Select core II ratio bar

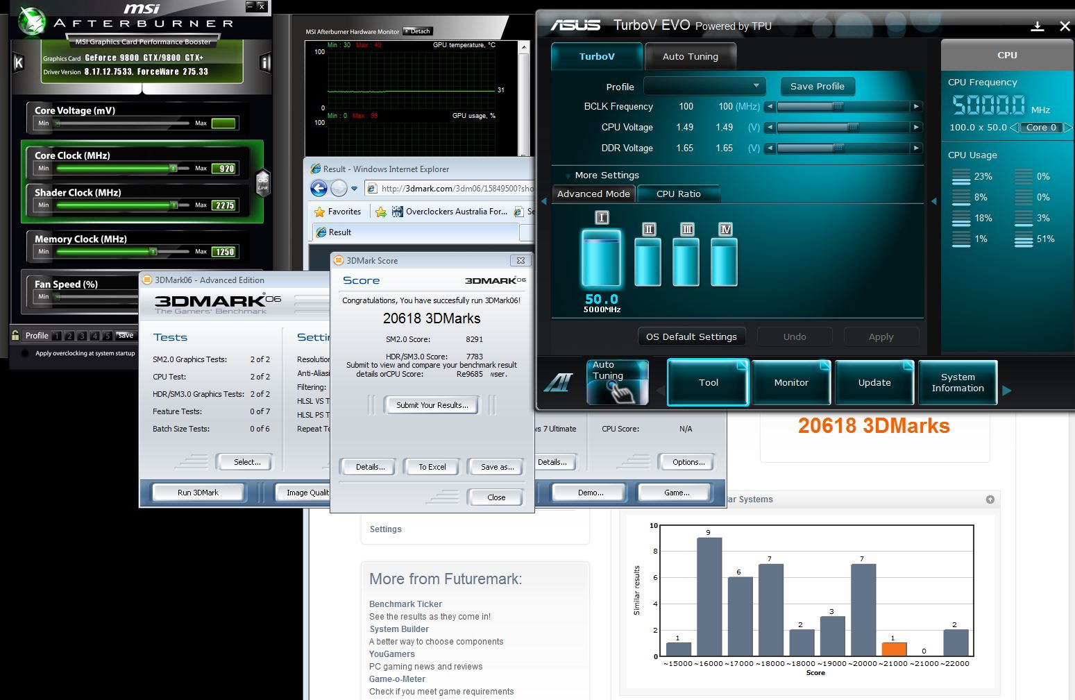[648, 262]
